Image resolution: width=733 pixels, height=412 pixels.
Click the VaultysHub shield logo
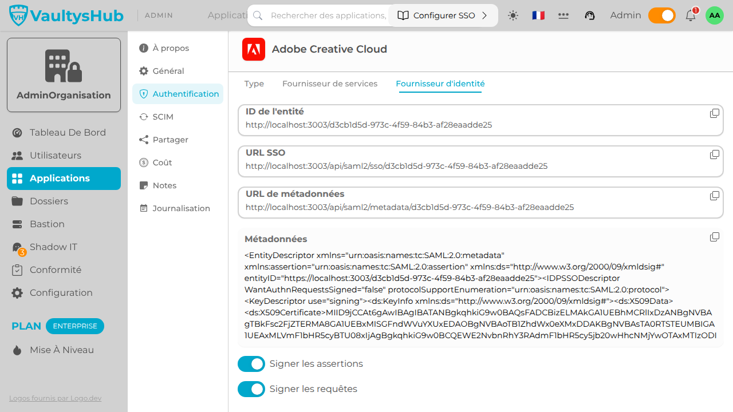pyautogui.click(x=18, y=15)
